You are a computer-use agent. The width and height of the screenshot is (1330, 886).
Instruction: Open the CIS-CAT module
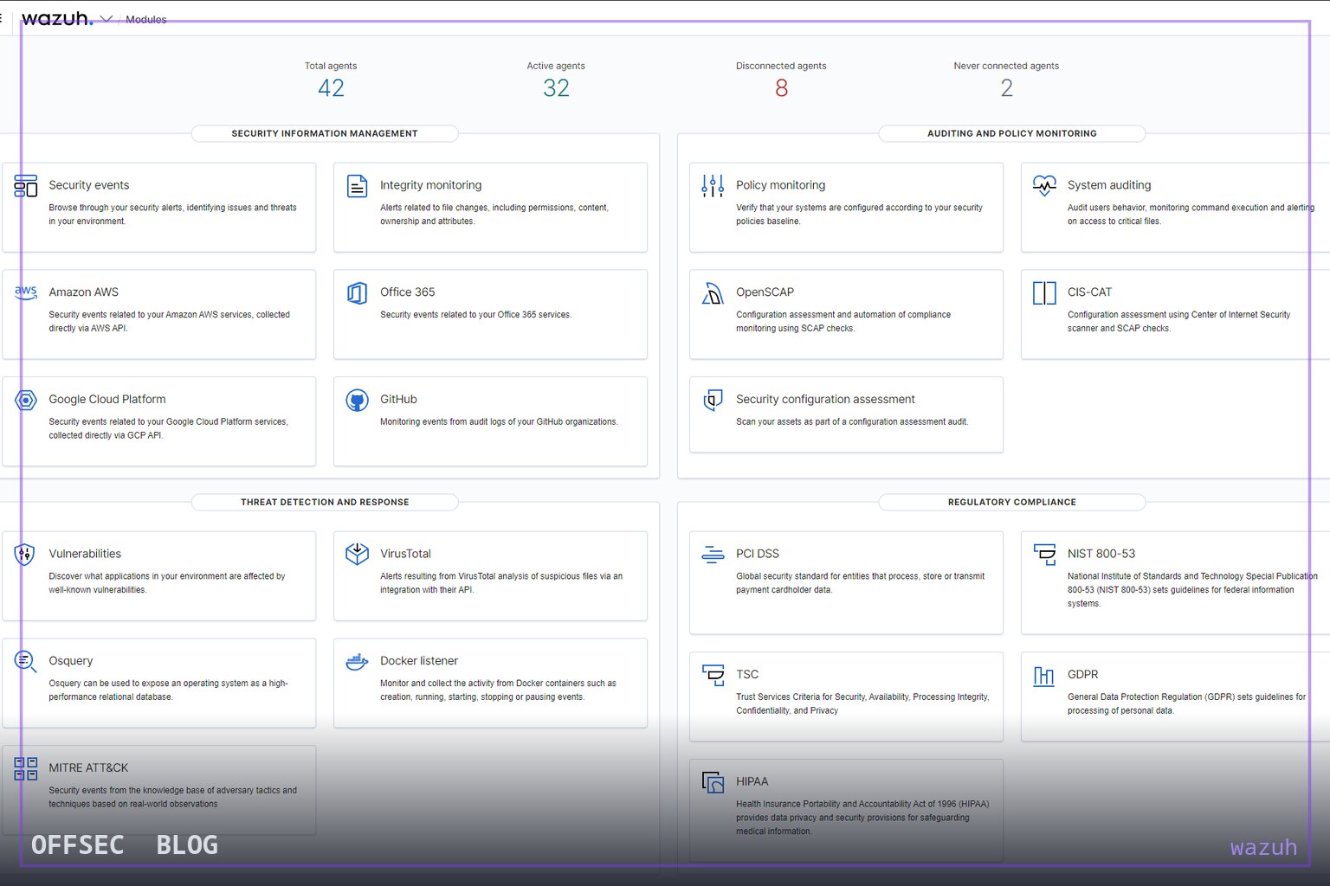[1175, 314]
